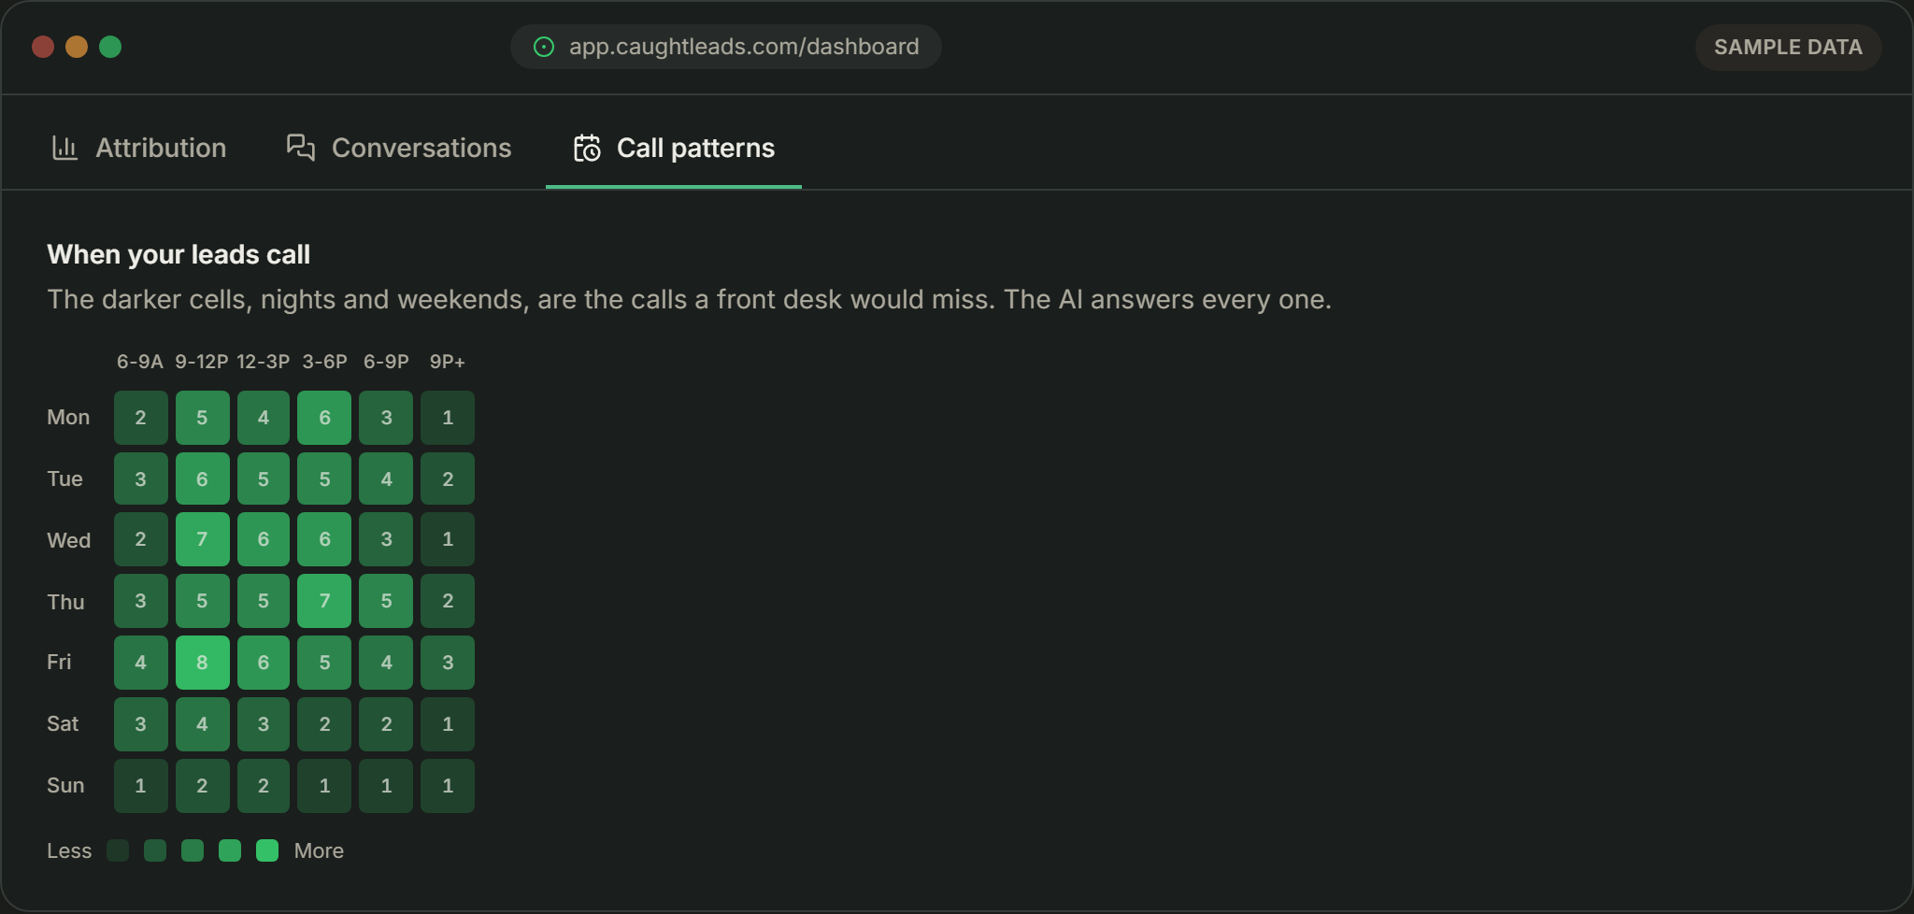
Task: Click the SAMPLE DATA badge
Action: coord(1788,47)
